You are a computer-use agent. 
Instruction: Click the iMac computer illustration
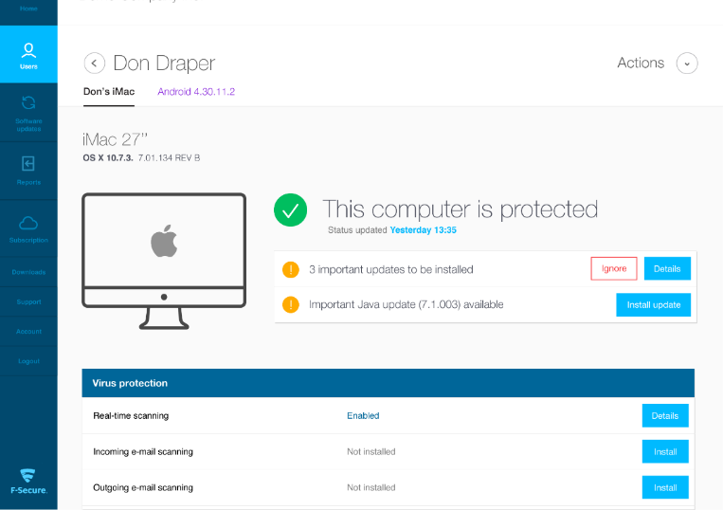[x=164, y=261]
